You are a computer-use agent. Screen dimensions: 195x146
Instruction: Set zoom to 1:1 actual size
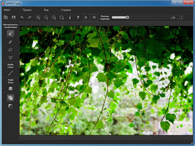[54, 17]
